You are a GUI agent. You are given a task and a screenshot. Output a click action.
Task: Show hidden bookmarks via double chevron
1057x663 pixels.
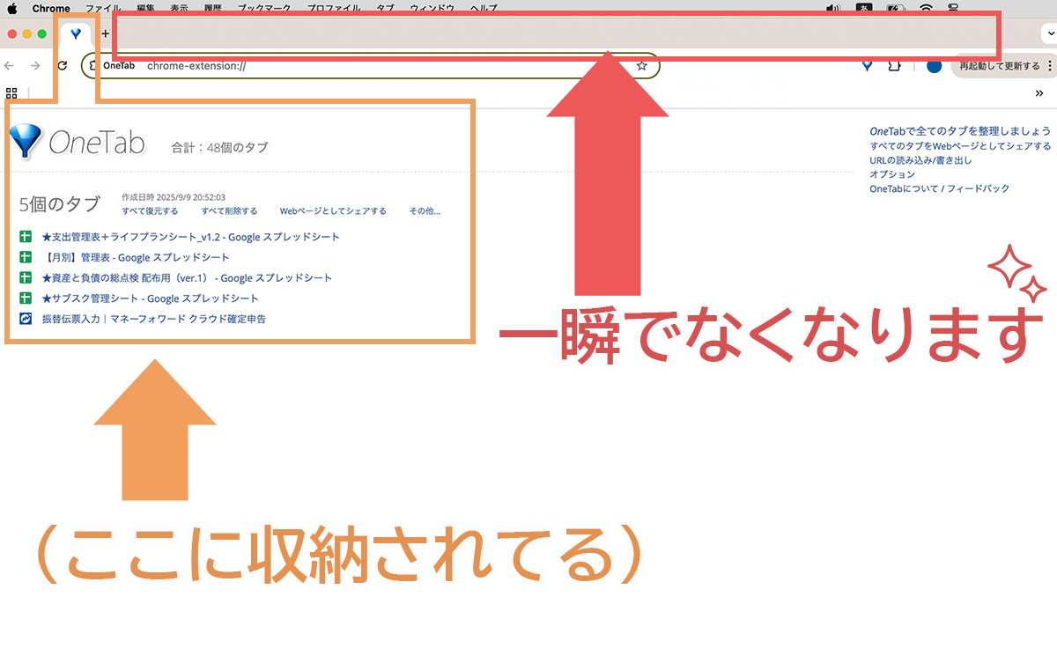coord(1039,93)
